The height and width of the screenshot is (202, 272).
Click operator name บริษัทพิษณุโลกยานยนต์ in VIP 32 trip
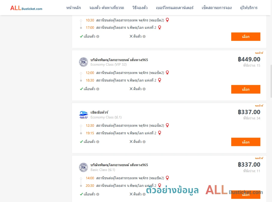(119, 60)
